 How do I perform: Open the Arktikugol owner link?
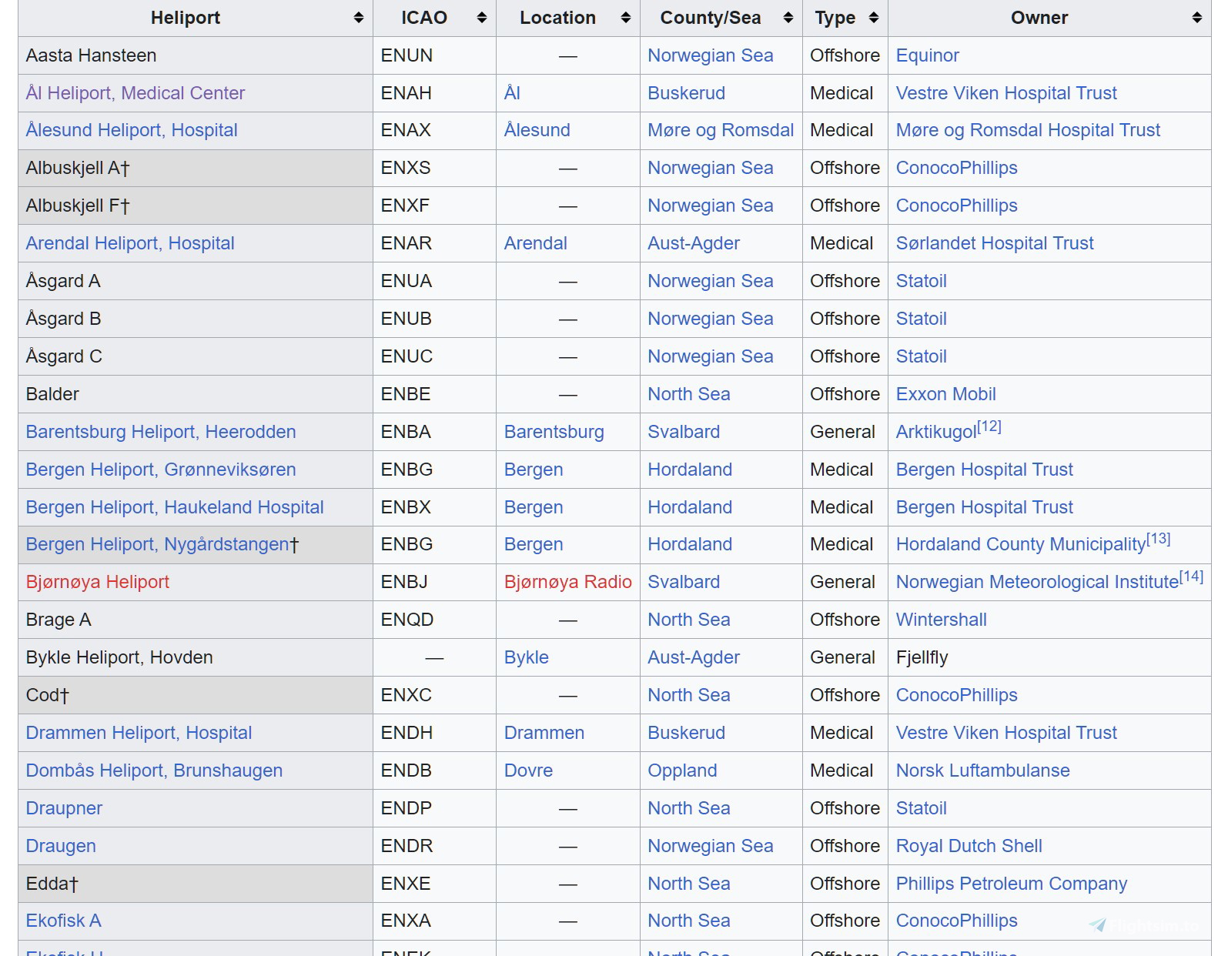click(936, 432)
